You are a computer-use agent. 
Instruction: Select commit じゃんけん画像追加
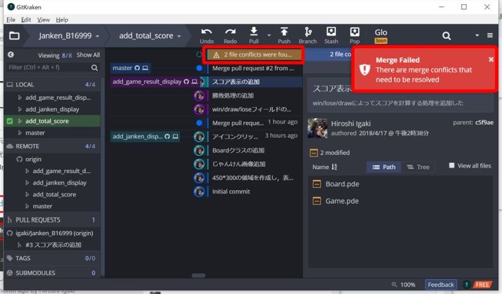[239, 164]
